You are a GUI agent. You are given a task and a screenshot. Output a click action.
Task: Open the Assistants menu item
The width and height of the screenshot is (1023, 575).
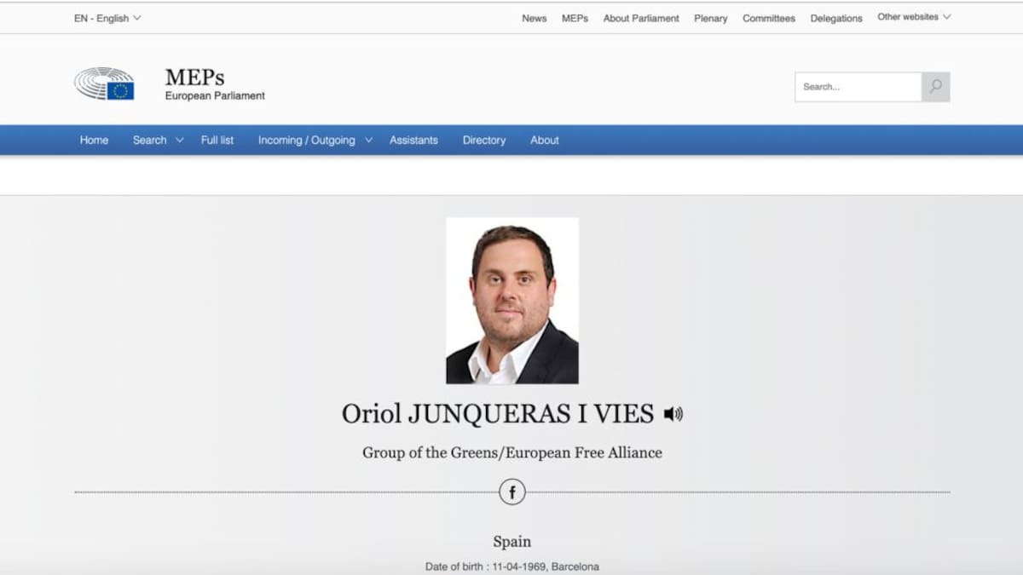(413, 141)
